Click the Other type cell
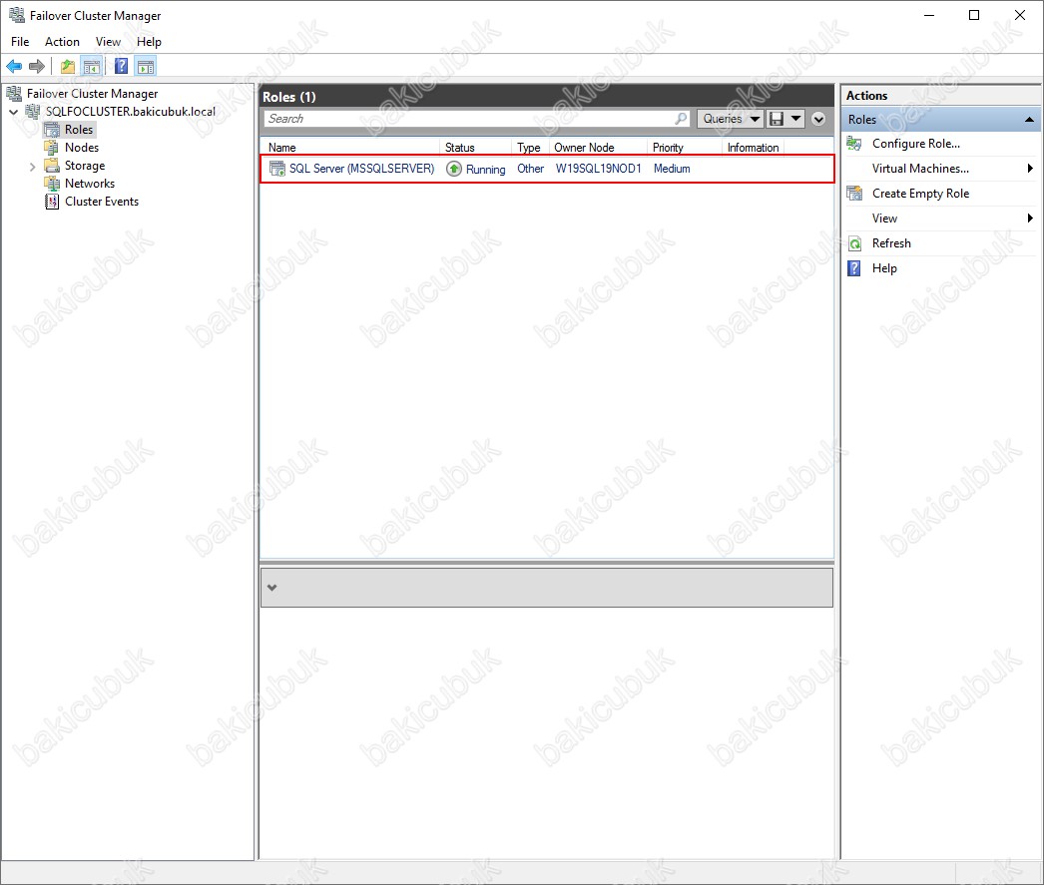The width and height of the screenshot is (1044, 885). (x=531, y=169)
